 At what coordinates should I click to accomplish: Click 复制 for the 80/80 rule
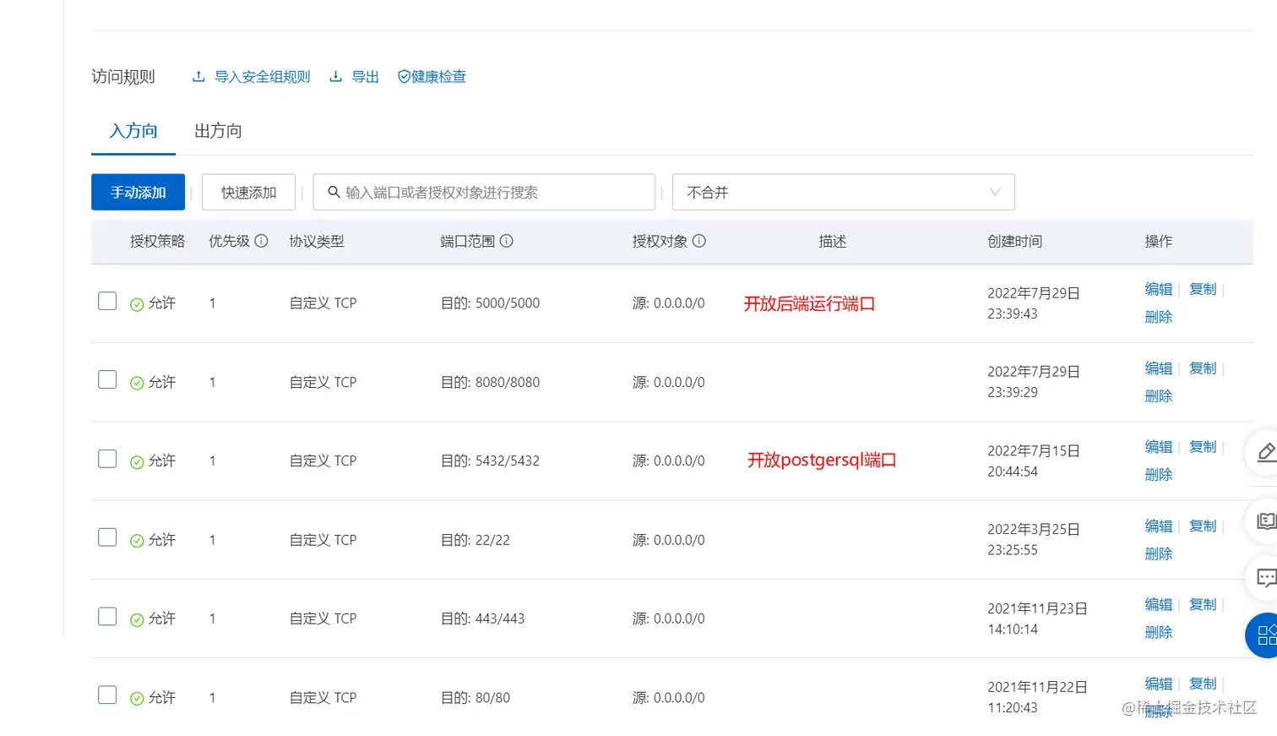point(1203,684)
